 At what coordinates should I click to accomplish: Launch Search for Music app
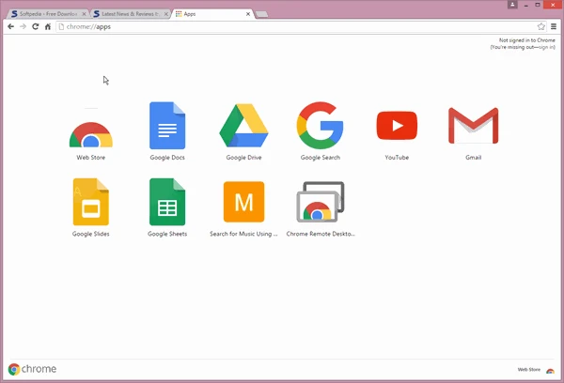(x=243, y=202)
